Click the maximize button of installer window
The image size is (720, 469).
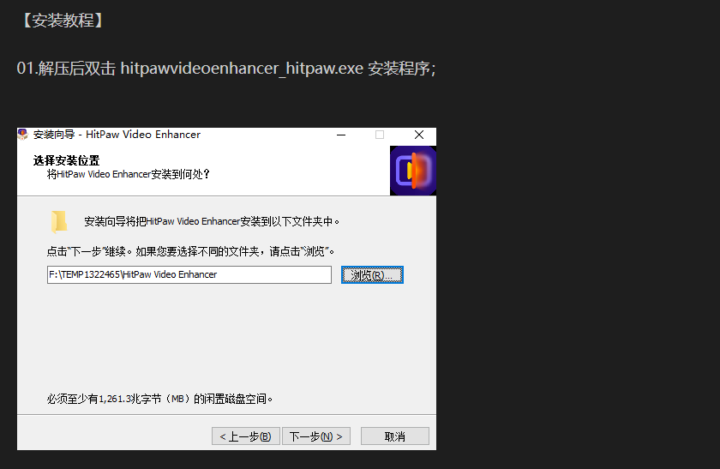coord(380,135)
